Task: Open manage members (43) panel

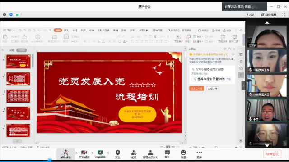Action: pyautogui.click(x=150, y=154)
